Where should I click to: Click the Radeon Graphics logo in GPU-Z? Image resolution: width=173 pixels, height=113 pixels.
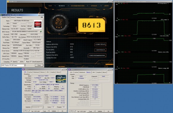point(38,25)
